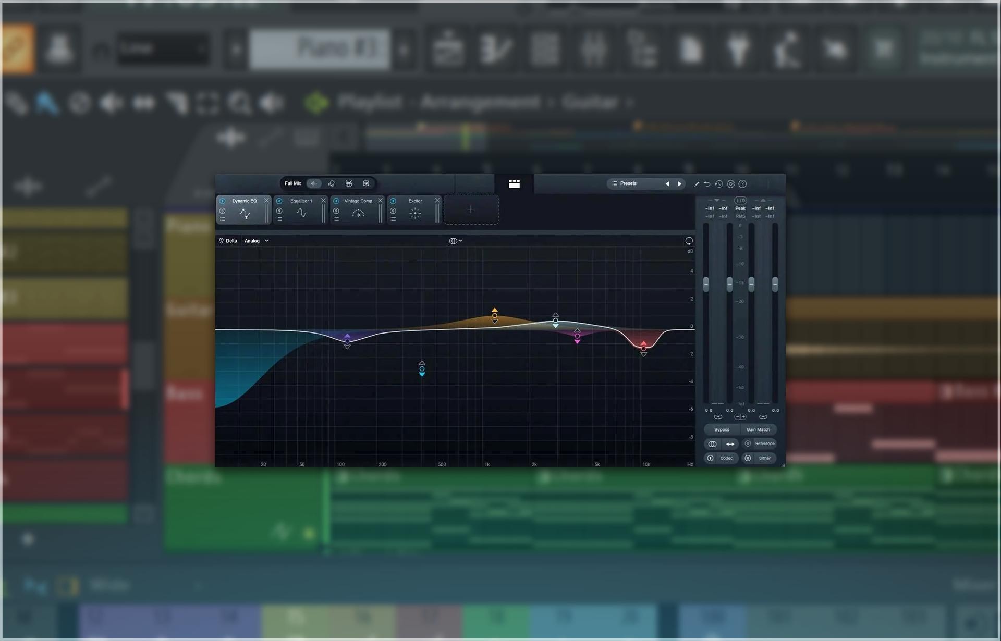Click the I/O meter options button
This screenshot has width=1001, height=641.
(740, 201)
